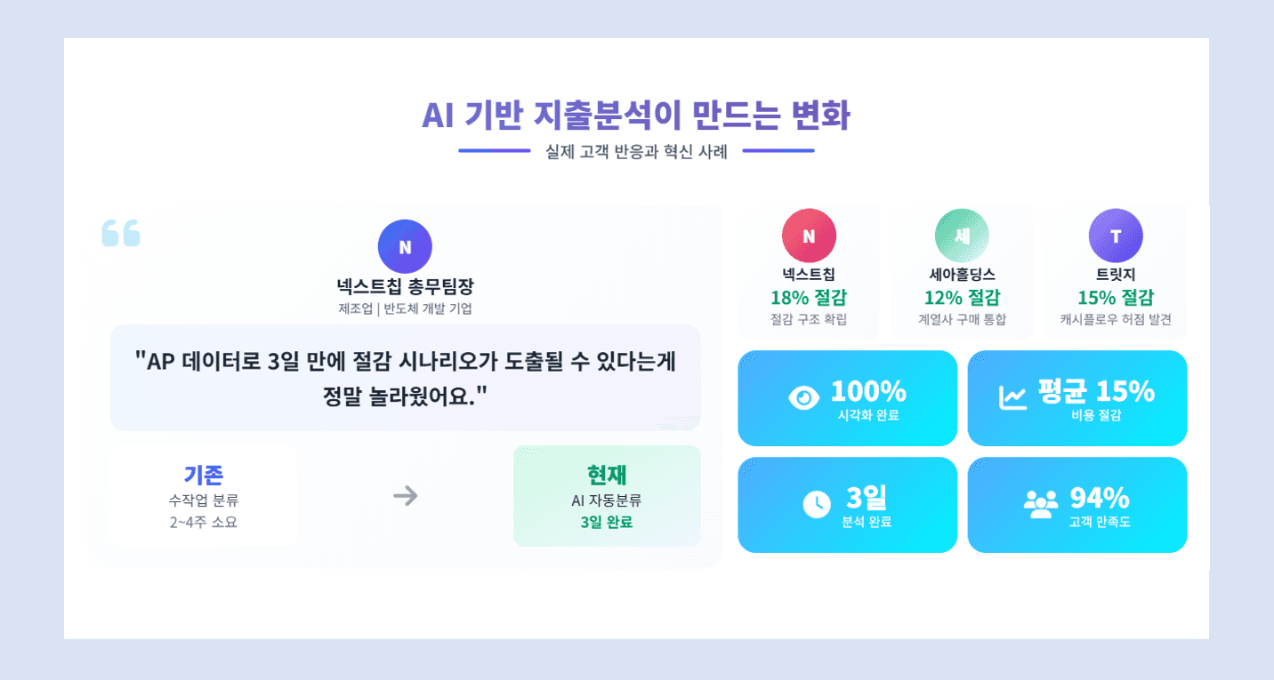Click the pink N avatar for 넥스트칩
This screenshot has height=680, width=1274.
point(809,236)
